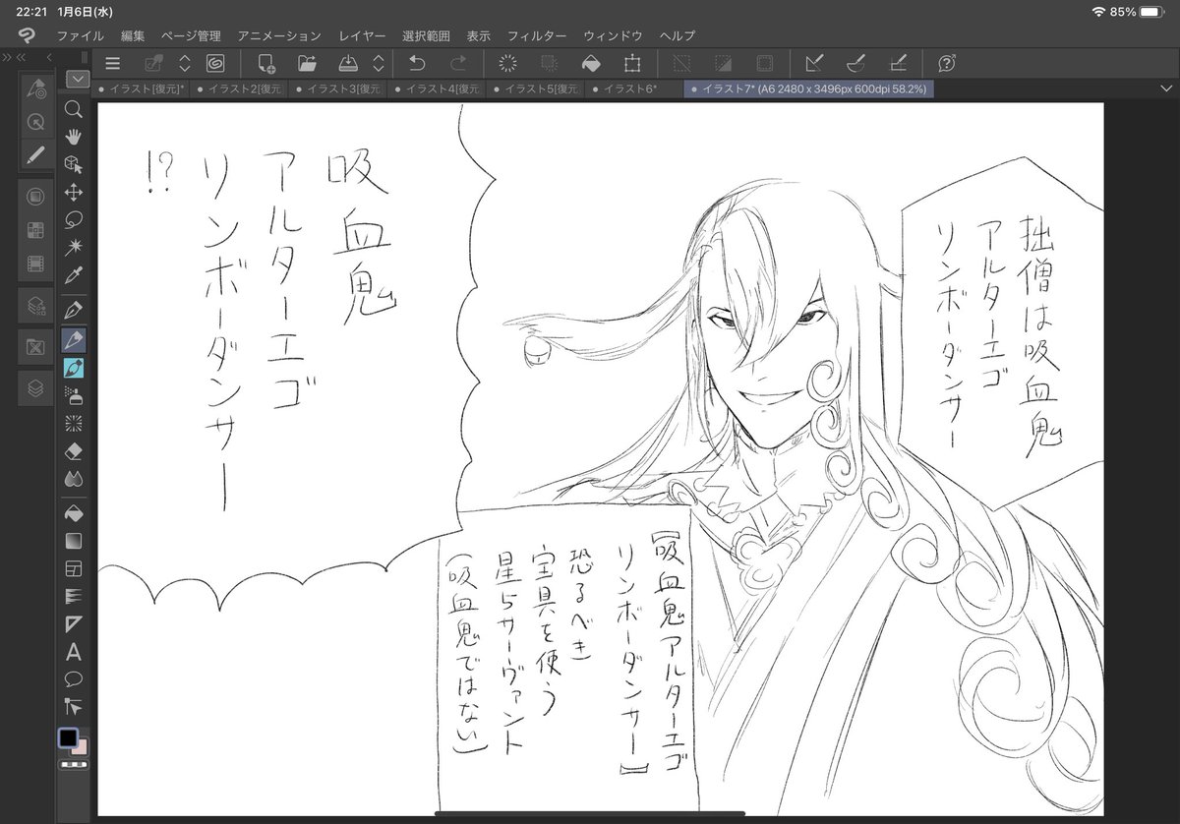
Task: Open the ウィンドウ menu
Action: pyautogui.click(x=614, y=35)
